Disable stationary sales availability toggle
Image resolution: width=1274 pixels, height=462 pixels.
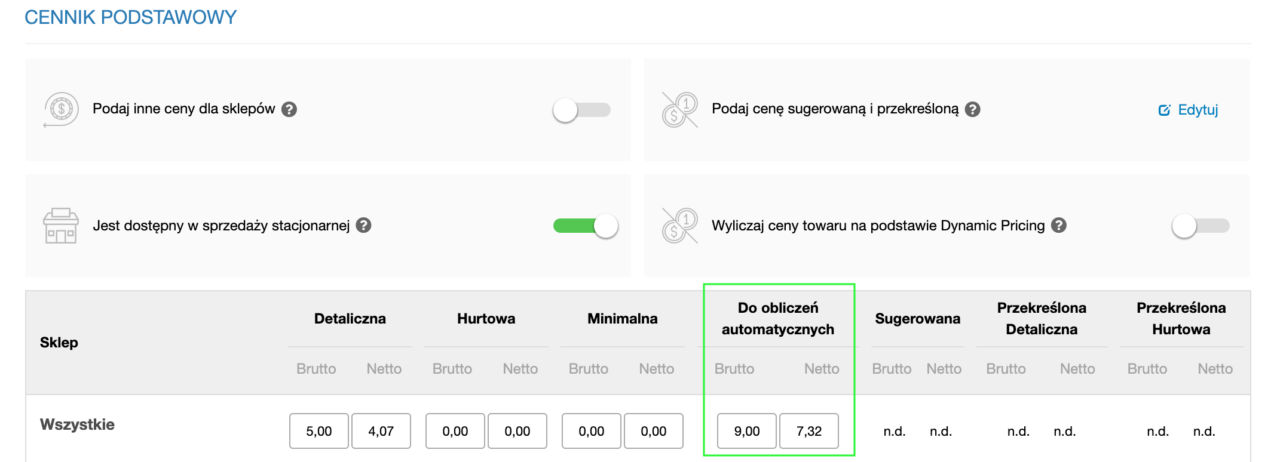[586, 226]
